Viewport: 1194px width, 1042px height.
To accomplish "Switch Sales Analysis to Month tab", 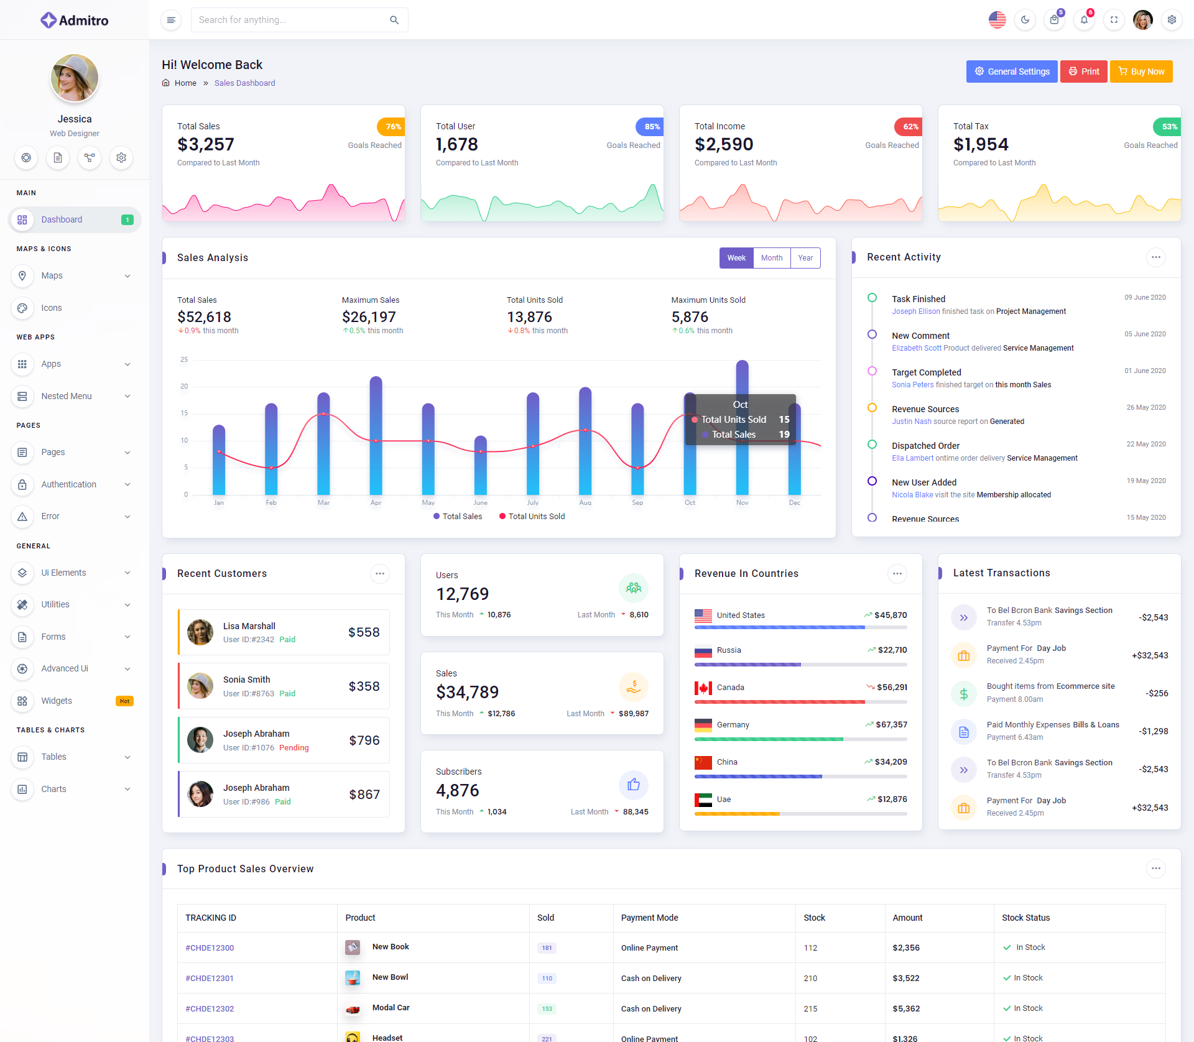I will pos(771,258).
